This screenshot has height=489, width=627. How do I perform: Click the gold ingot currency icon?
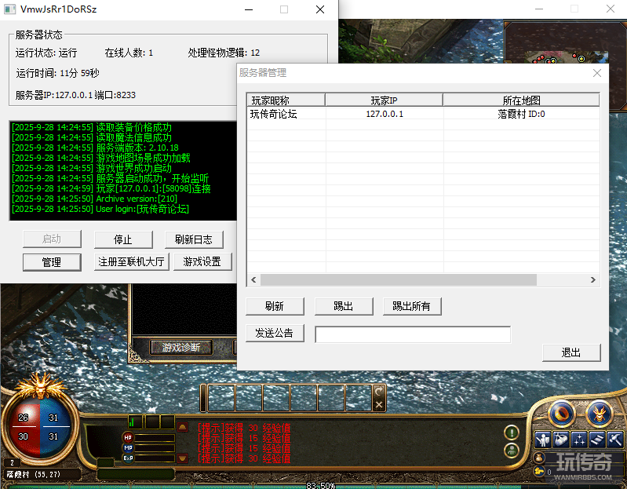coord(539,472)
